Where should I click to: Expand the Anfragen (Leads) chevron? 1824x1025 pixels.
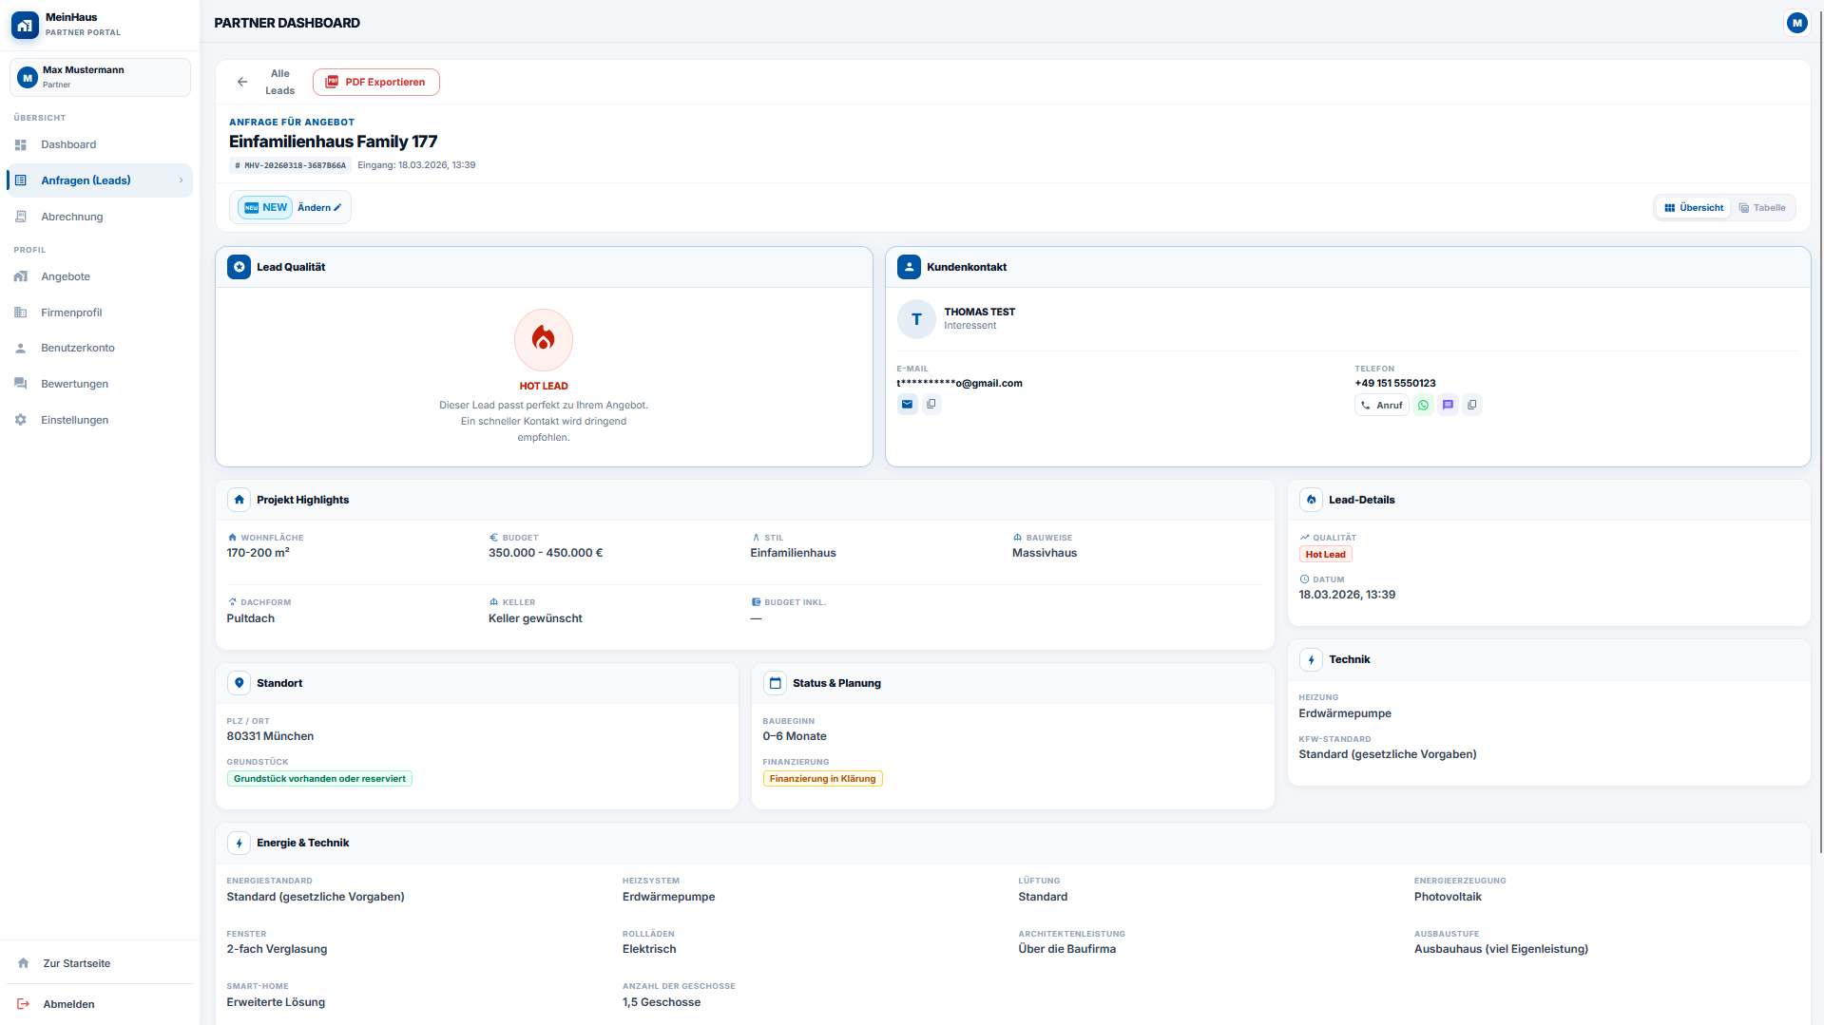[181, 180]
